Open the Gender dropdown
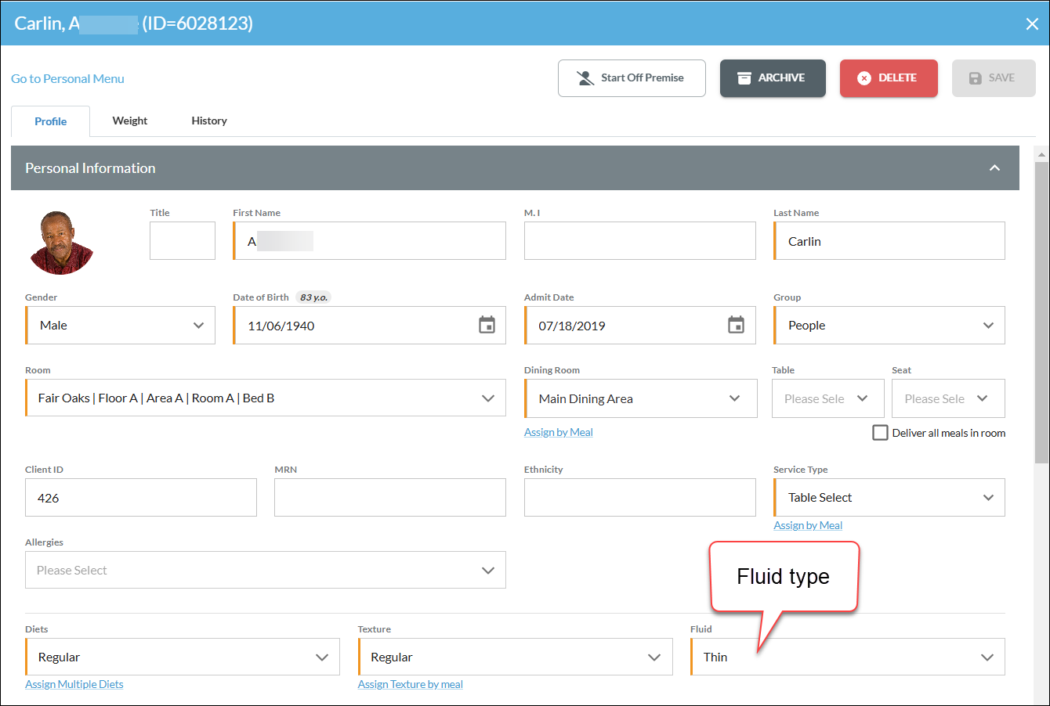Image resolution: width=1050 pixels, height=706 pixels. click(x=120, y=325)
